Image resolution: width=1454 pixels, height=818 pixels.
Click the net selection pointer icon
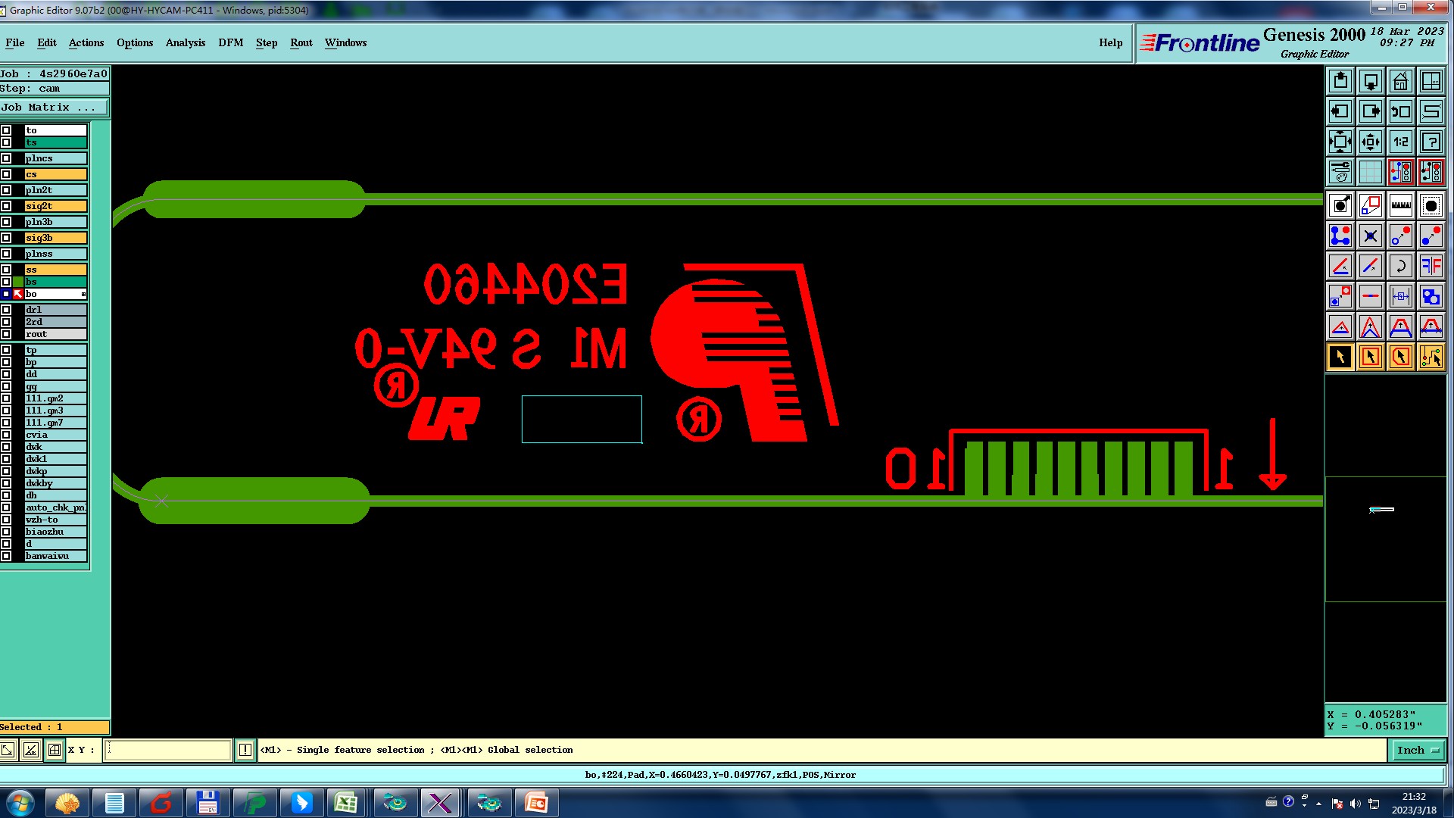click(1431, 357)
